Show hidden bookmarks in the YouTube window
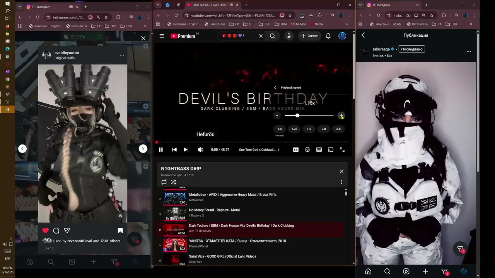 (346, 24)
